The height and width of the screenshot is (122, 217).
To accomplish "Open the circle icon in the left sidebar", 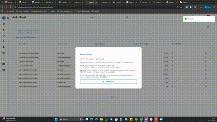I will pos(4,36).
